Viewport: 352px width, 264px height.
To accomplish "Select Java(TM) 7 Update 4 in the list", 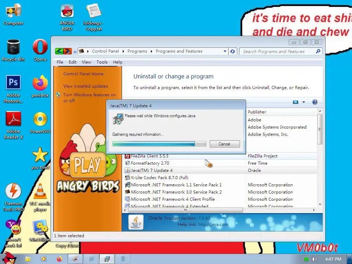I will [220, 170].
